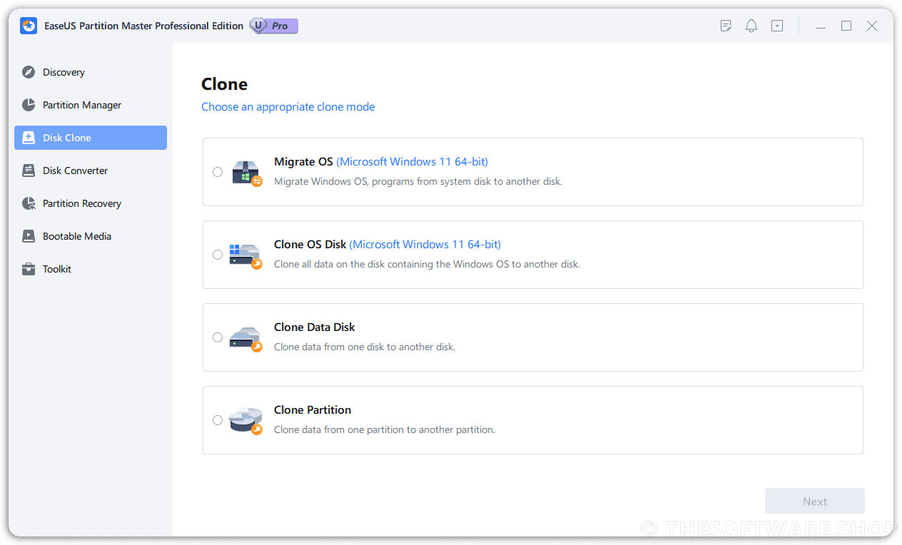Go to Discovery in the sidebar
Image resolution: width=902 pixels, height=545 pixels.
pos(91,72)
